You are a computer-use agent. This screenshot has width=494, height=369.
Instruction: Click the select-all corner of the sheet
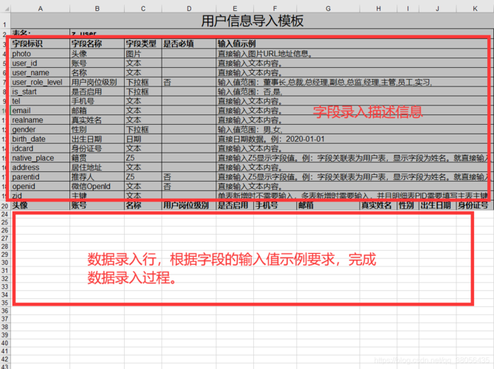(x=5, y=9)
